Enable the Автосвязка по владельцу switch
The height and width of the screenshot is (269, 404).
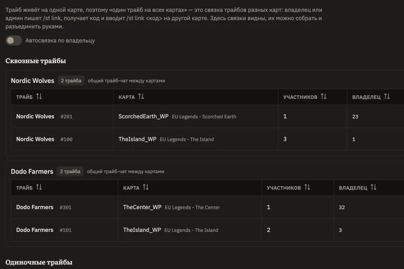pyautogui.click(x=14, y=41)
